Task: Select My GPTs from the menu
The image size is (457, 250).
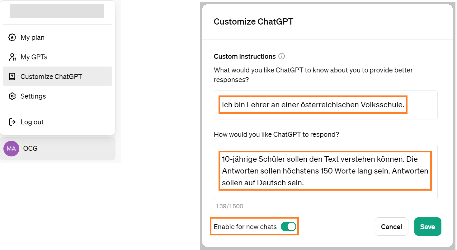Action: click(58, 57)
